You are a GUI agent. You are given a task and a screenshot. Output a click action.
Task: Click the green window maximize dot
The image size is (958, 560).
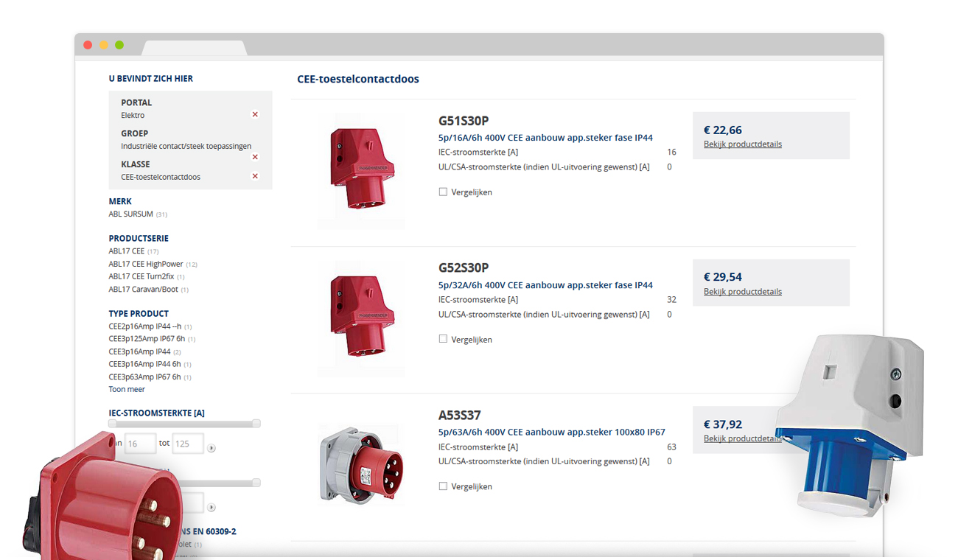point(119,45)
